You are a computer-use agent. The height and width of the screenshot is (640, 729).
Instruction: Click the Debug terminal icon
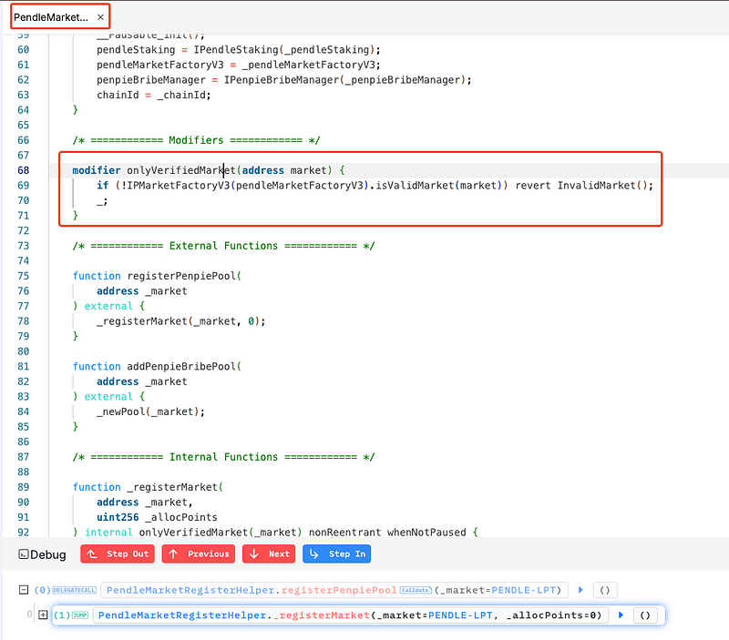tap(24, 554)
